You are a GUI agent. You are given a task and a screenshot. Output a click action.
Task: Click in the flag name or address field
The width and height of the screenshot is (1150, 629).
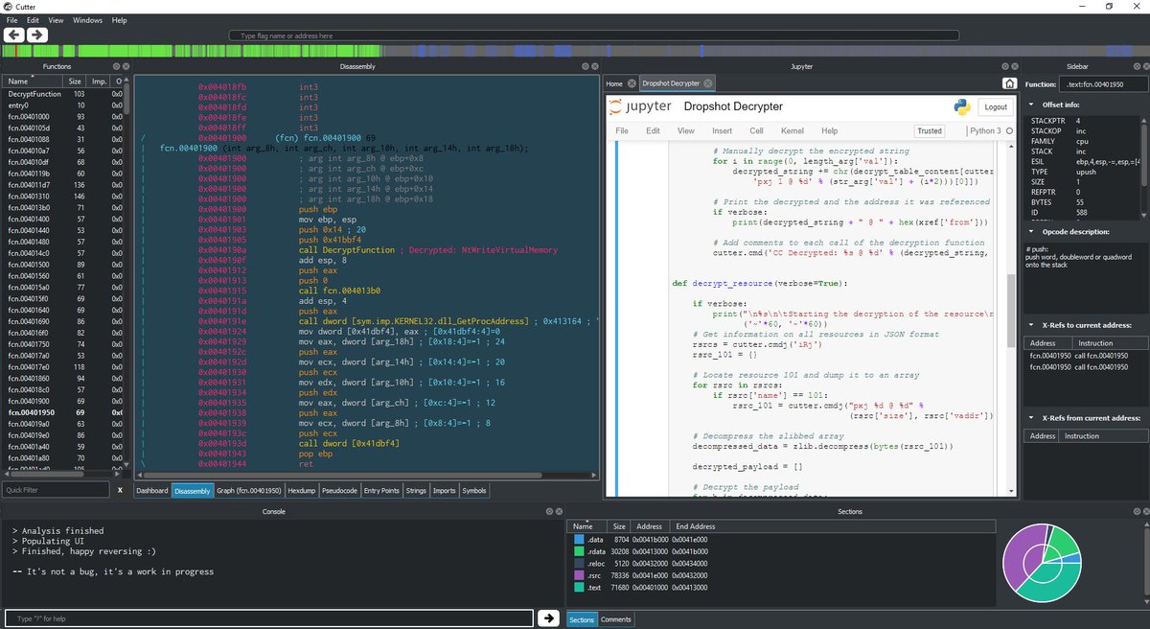coord(594,35)
